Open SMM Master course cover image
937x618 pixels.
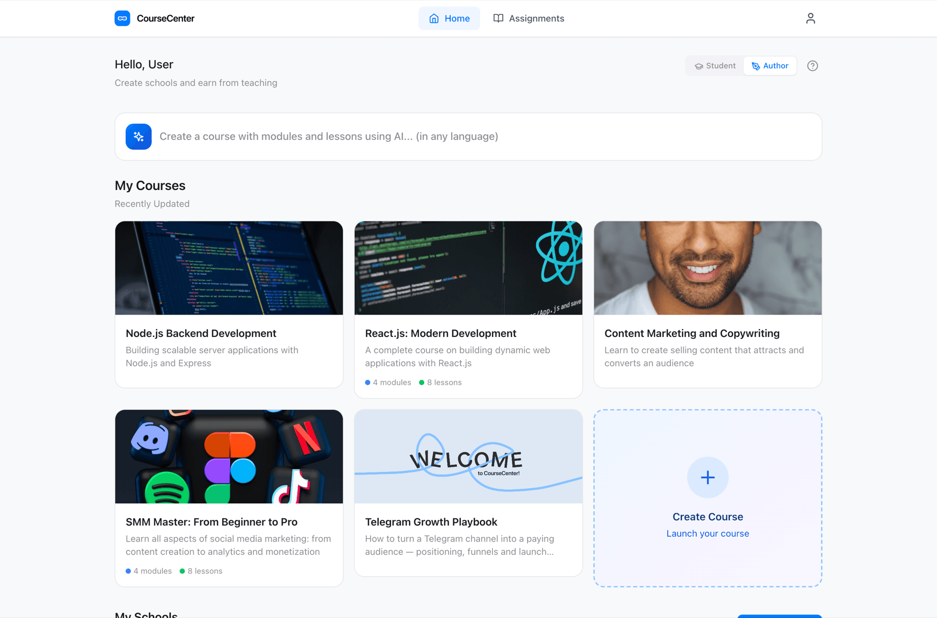click(x=229, y=457)
